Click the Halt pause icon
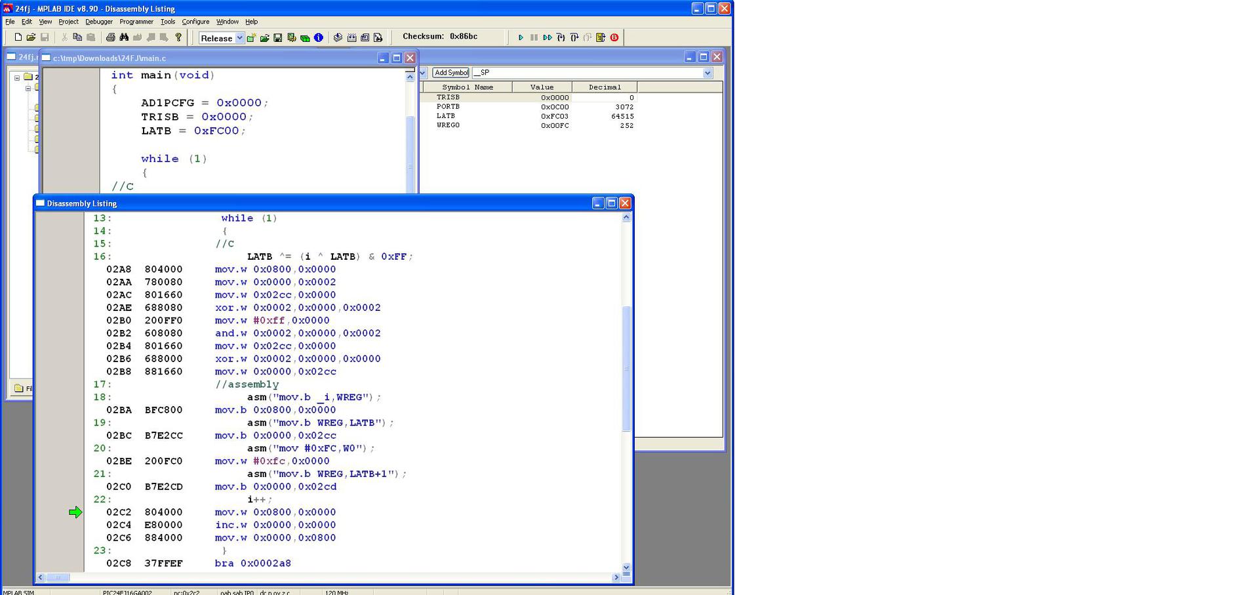Image resolution: width=1259 pixels, height=595 pixels. click(x=534, y=37)
